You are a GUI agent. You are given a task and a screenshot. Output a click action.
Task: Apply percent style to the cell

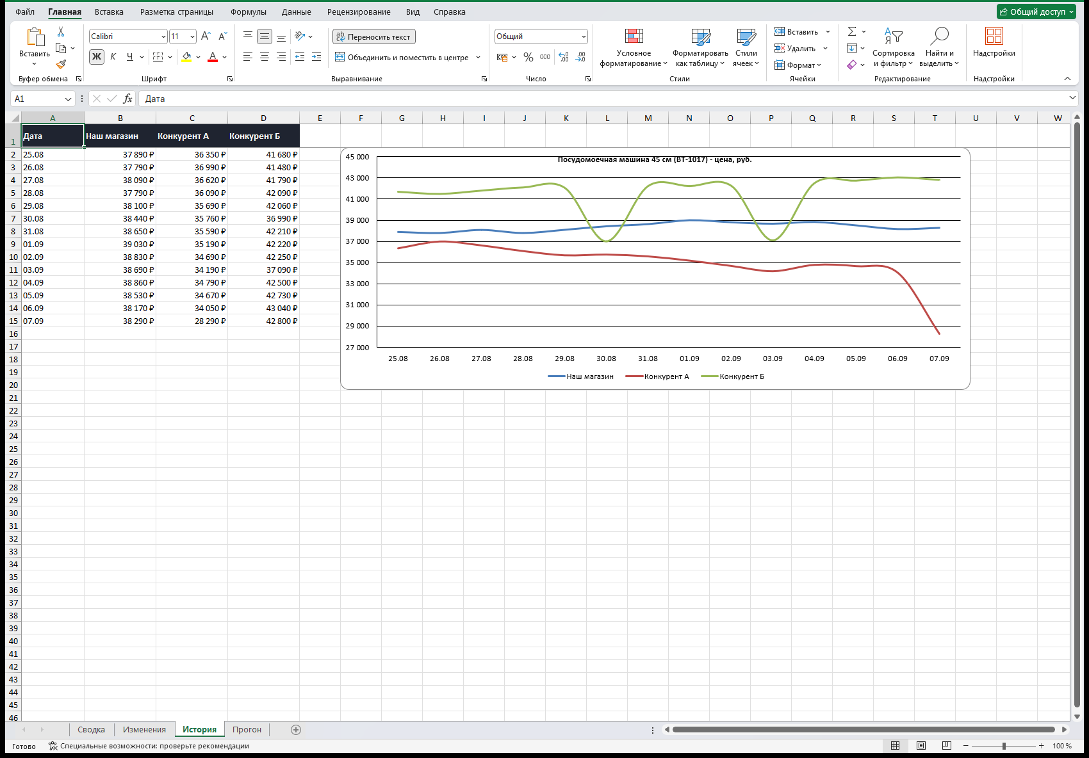click(528, 57)
